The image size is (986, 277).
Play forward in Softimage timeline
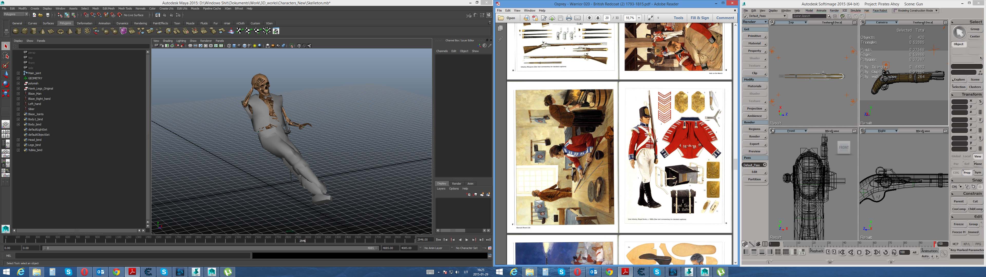[868, 253]
